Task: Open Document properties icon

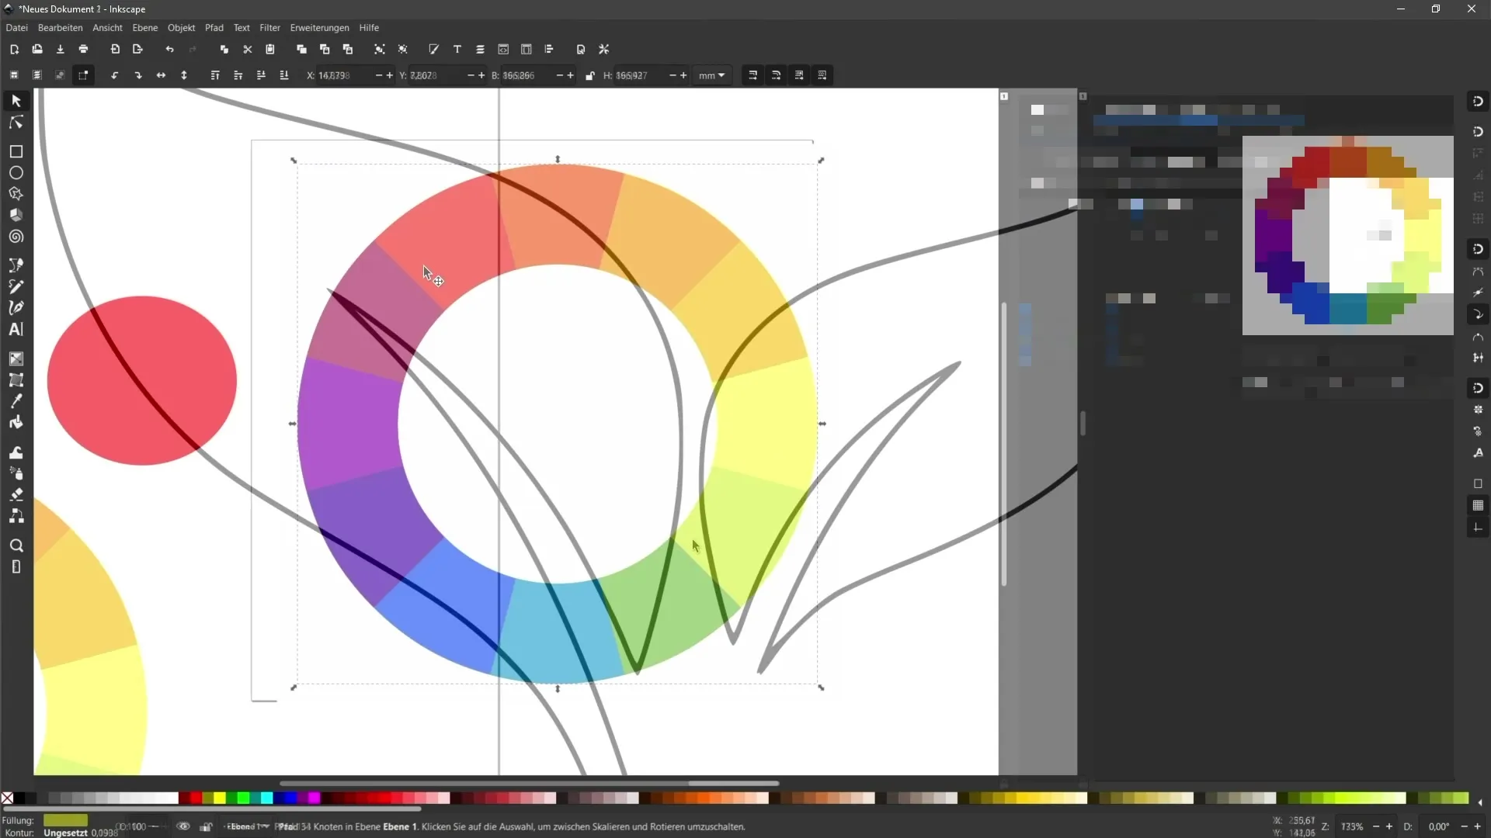Action: 581,50
